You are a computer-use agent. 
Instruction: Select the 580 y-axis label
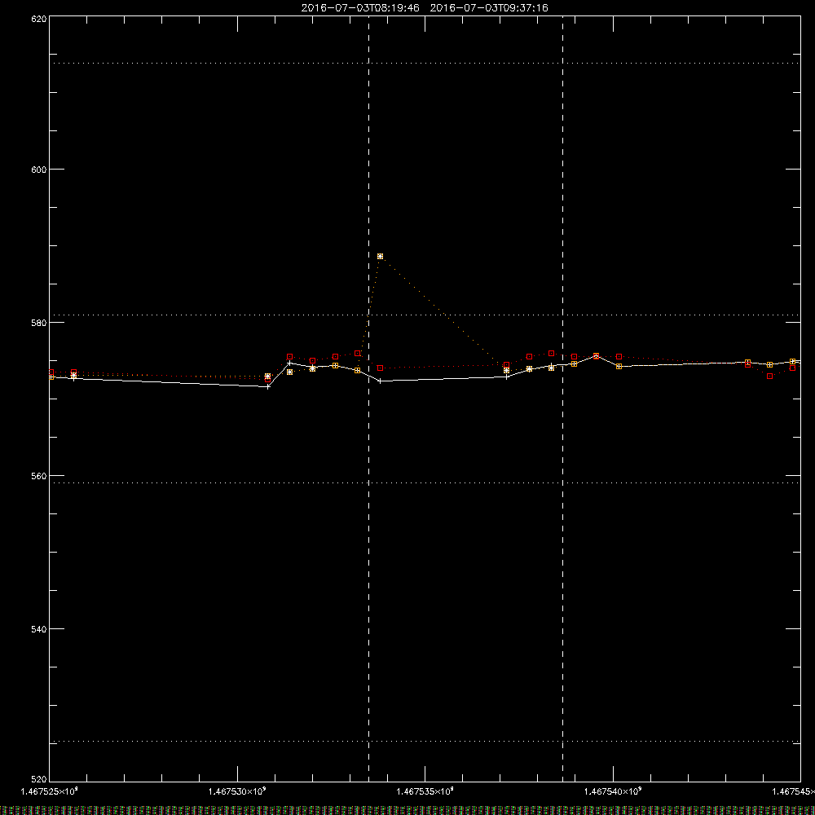39,323
